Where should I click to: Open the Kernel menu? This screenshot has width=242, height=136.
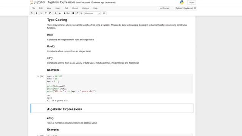[x=75, y=8]
